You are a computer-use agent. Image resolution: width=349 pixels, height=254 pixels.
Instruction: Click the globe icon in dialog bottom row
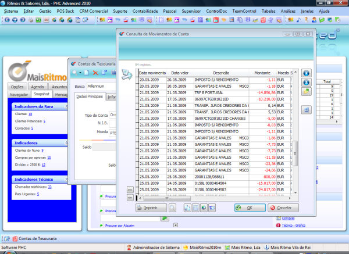[204, 208]
